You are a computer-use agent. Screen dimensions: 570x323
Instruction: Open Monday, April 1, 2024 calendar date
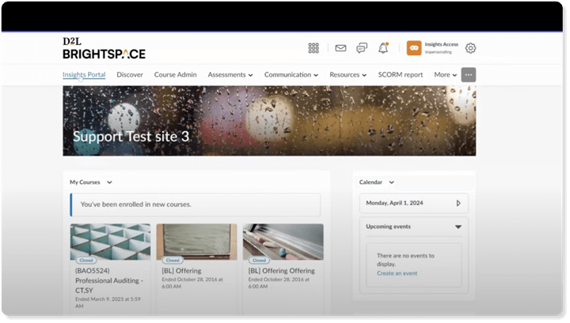click(x=394, y=203)
